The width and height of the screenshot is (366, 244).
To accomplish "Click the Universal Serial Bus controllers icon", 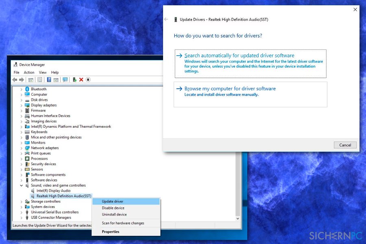I will (x=27, y=212).
